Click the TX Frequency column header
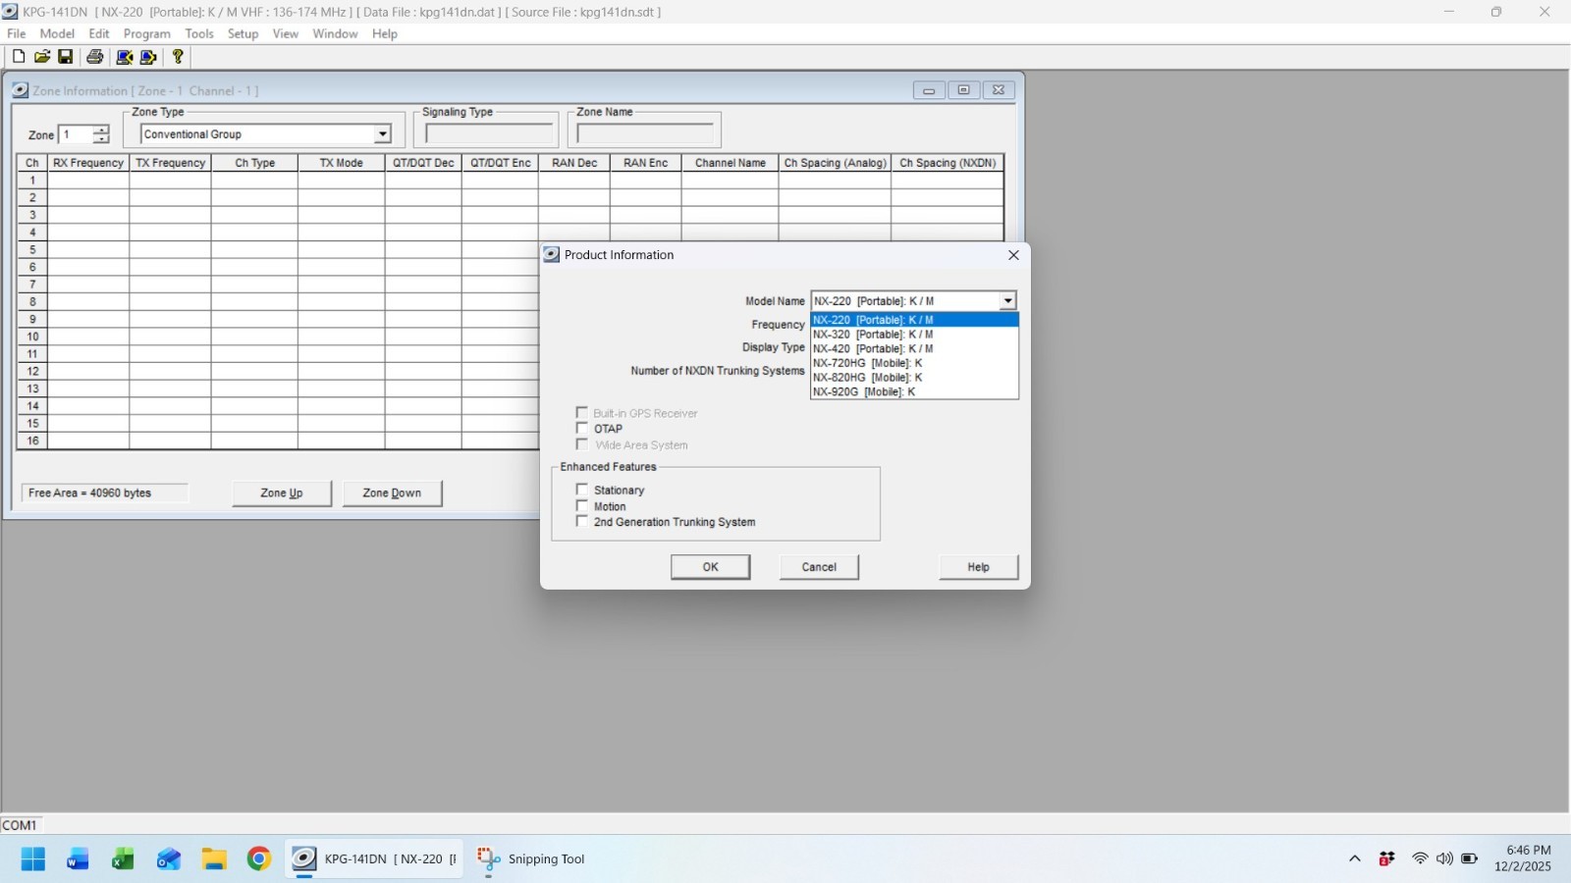The image size is (1571, 883). [x=171, y=163]
